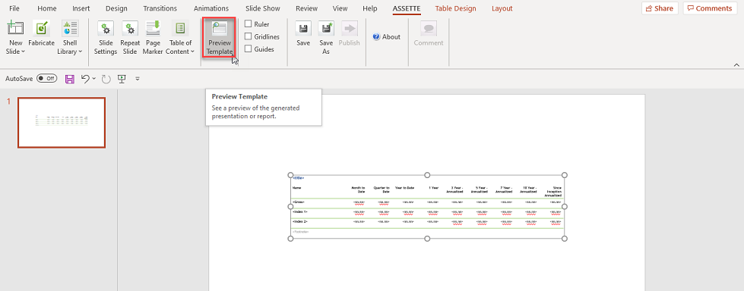Image resolution: width=744 pixels, height=291 pixels.
Task: Switch to the Layout tab
Action: point(502,8)
